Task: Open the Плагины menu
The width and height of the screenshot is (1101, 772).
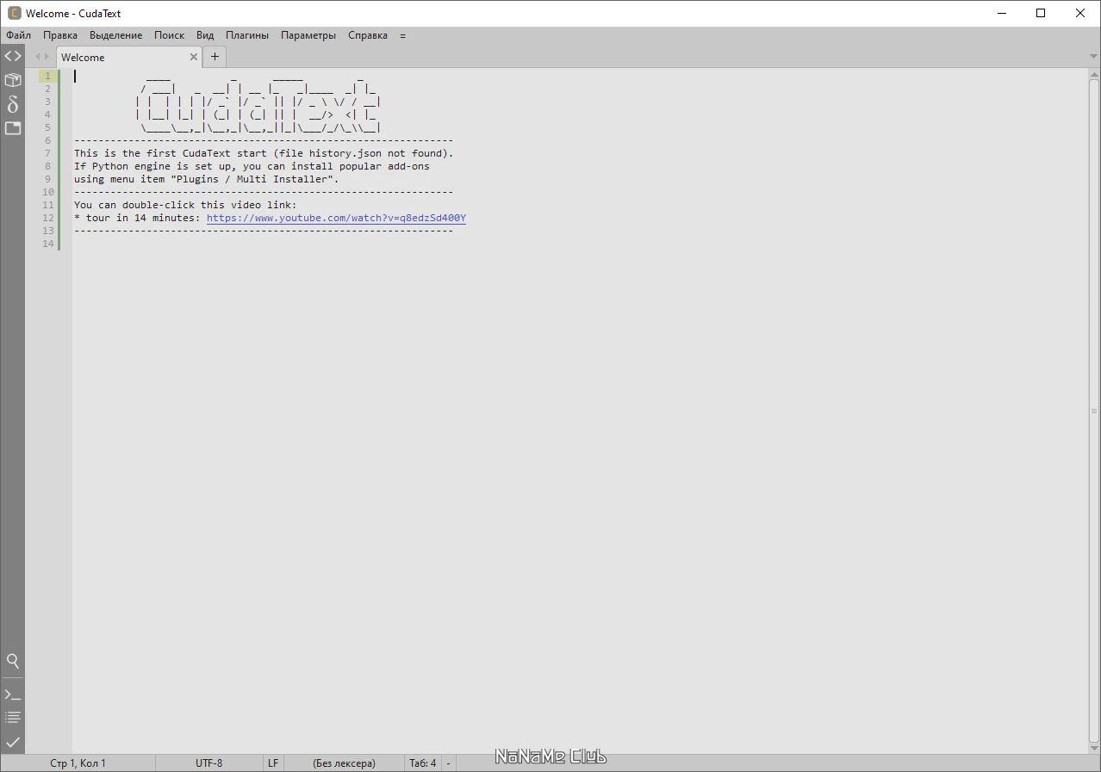Action: [247, 35]
